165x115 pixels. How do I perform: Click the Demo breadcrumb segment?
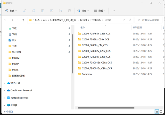pyautogui.click(x=108, y=20)
